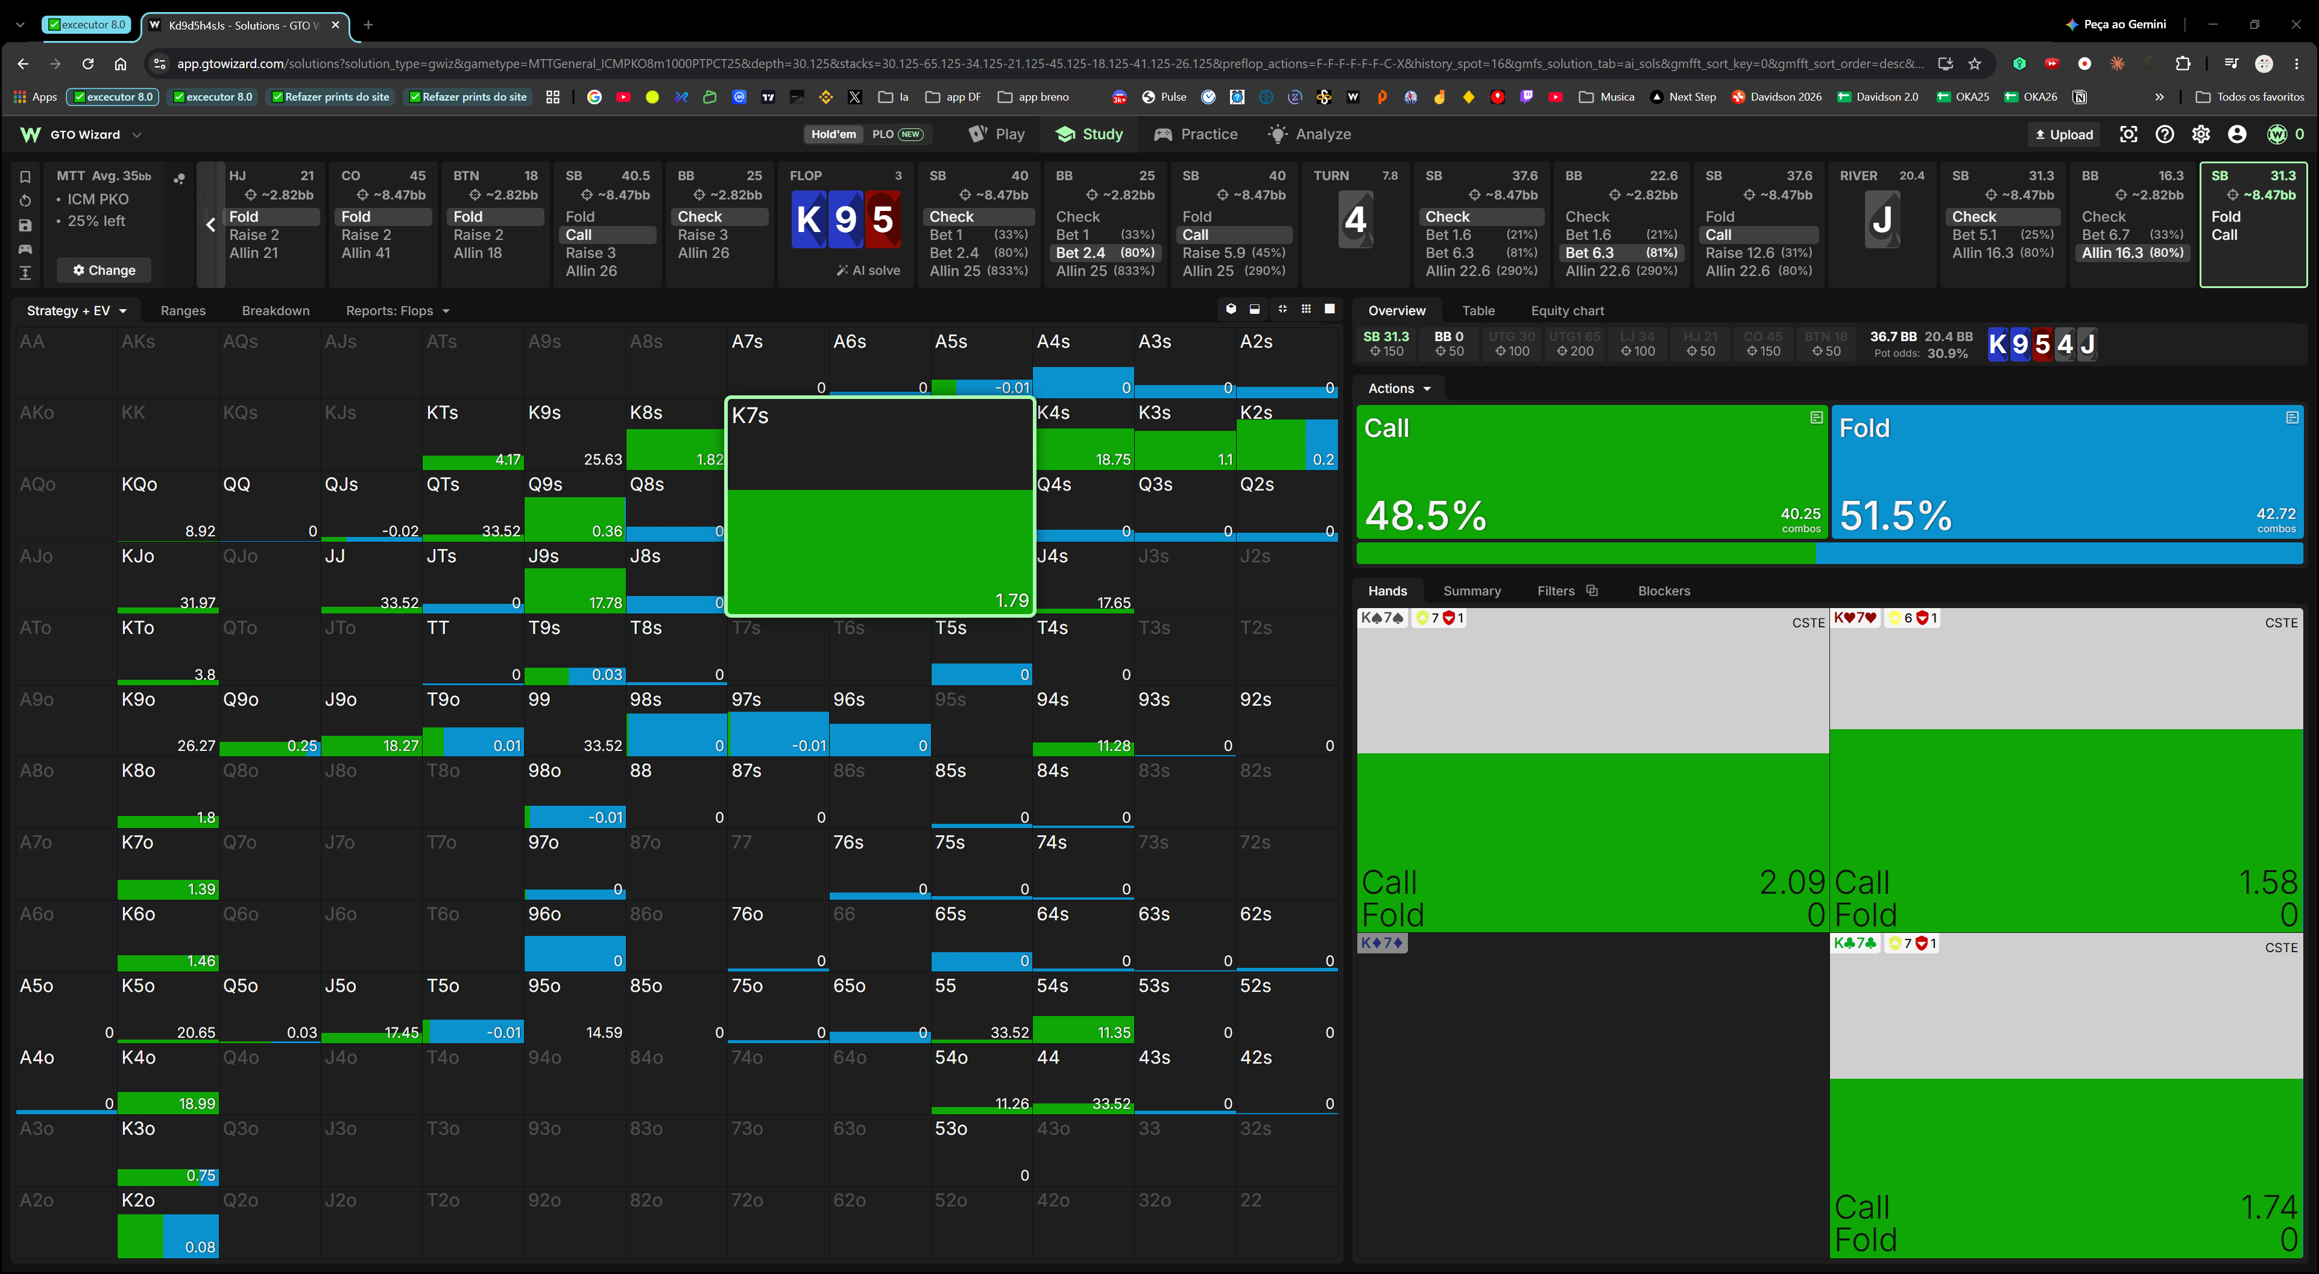The height and width of the screenshot is (1274, 2319).
Task: Click the chips icon beside MTT Avg. 35bb
Action: 179,178
